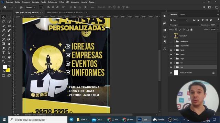Select the Blur tool

(x=9, y=44)
